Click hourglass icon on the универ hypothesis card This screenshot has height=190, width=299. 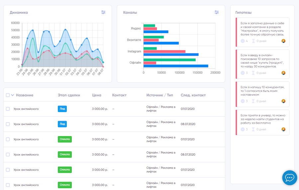(x=253, y=129)
